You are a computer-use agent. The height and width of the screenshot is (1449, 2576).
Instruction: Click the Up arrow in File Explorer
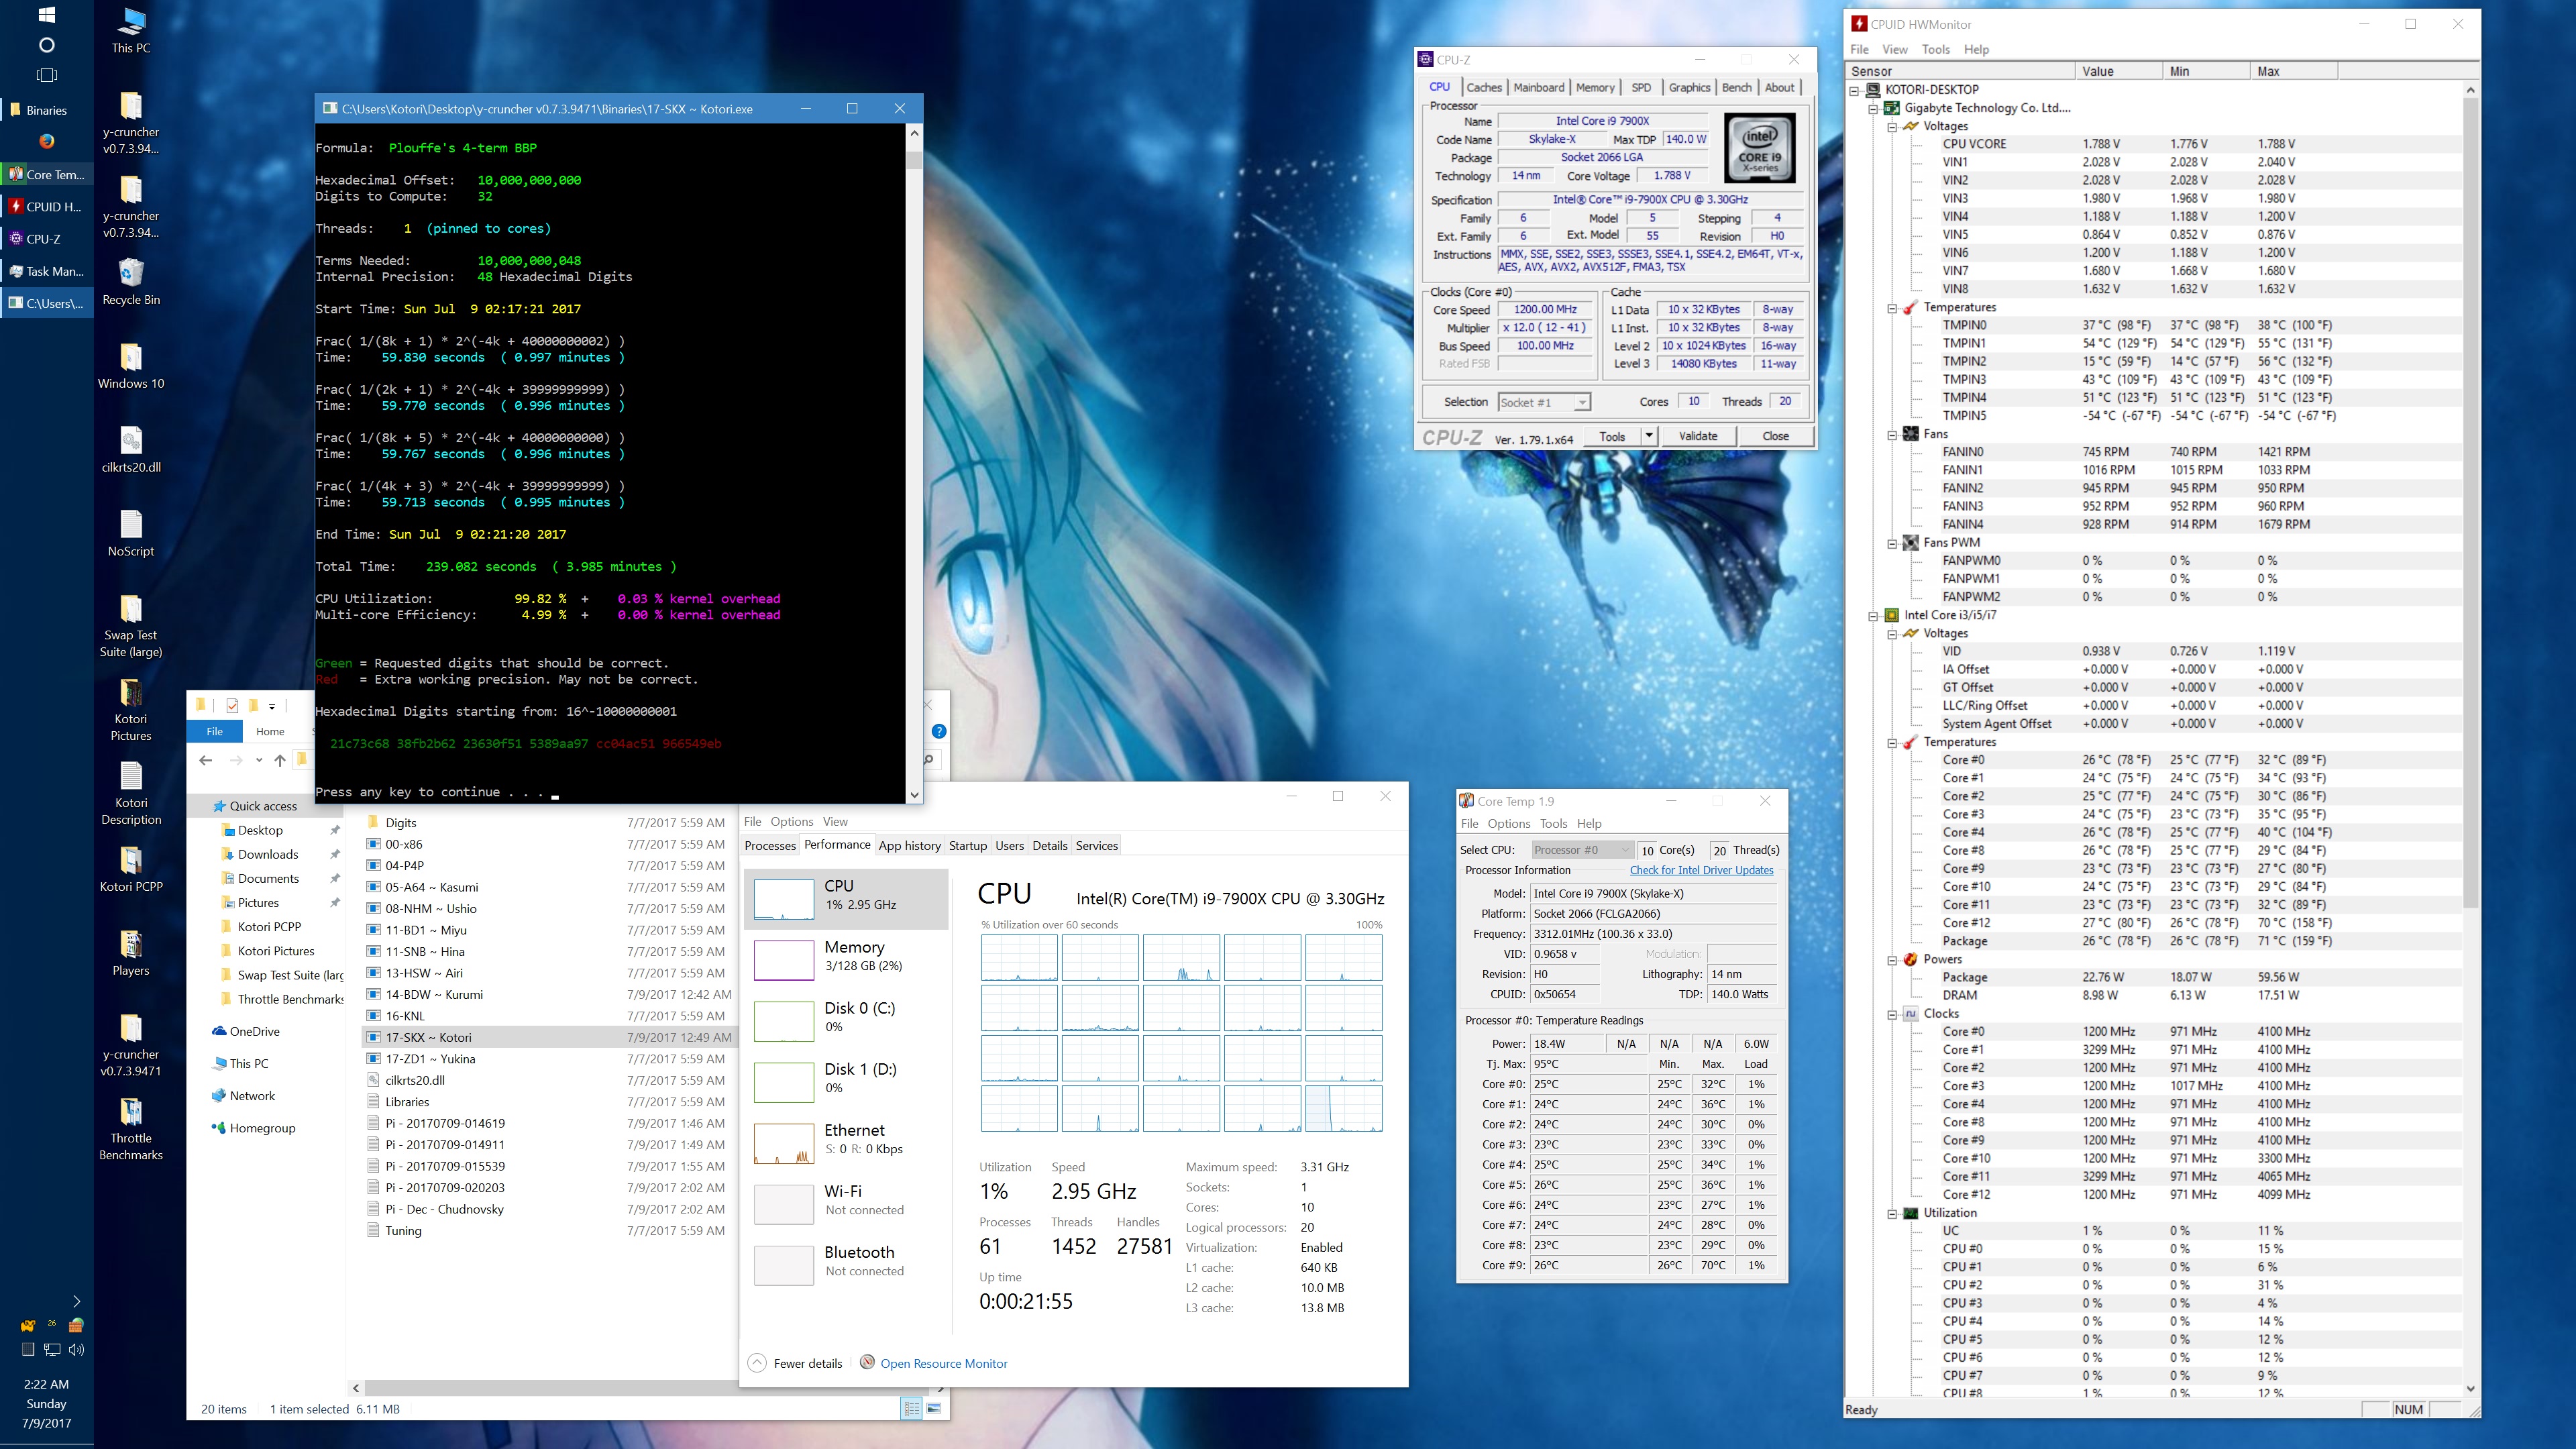coord(280,760)
